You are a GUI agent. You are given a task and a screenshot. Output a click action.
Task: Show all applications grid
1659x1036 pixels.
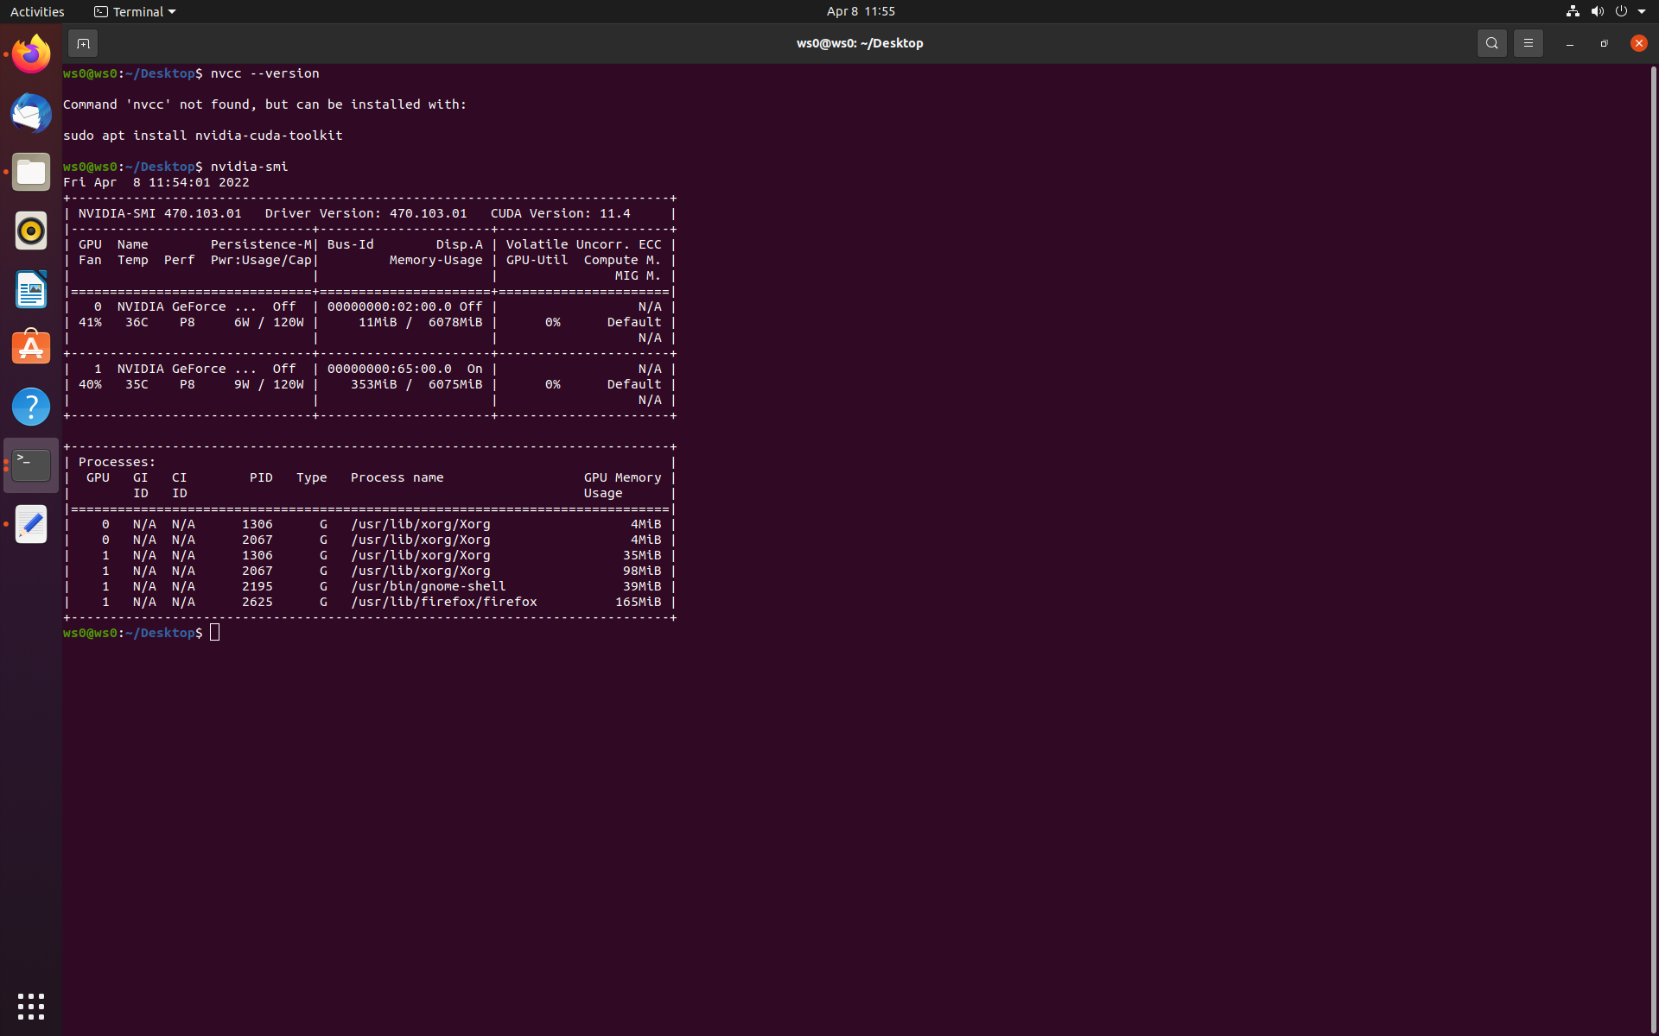tap(31, 1006)
